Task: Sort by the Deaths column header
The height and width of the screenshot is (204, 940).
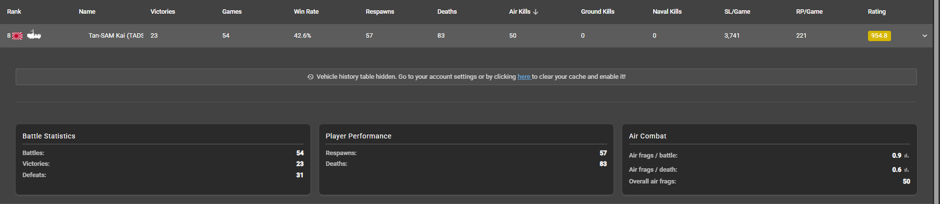Action: (447, 12)
